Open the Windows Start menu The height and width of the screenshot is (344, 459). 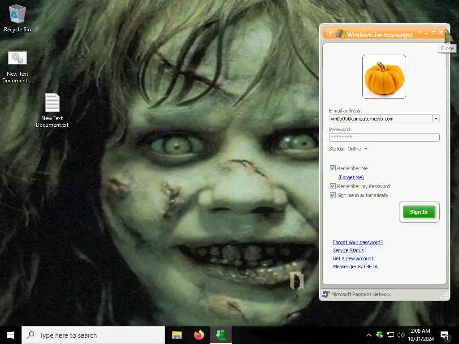pyautogui.click(x=11, y=335)
